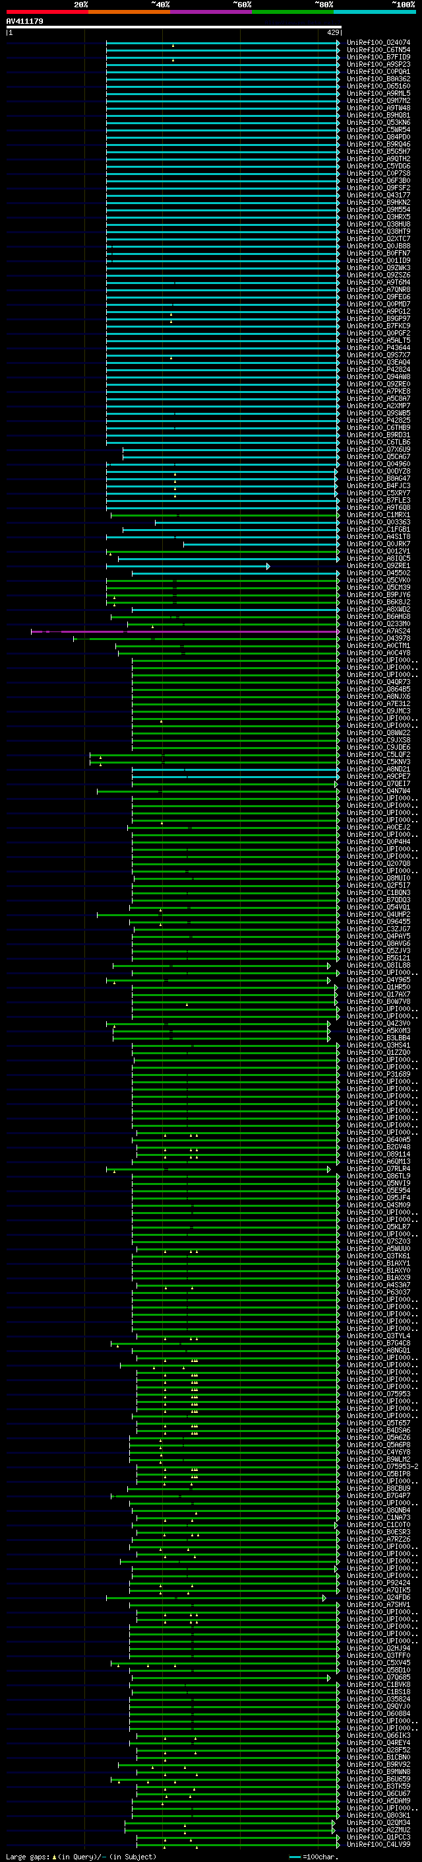Select the UniRef100_Q9M7M2 label

378,101
